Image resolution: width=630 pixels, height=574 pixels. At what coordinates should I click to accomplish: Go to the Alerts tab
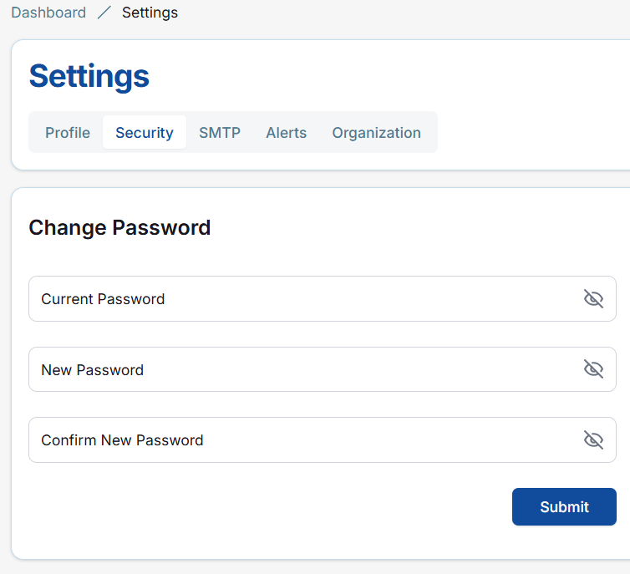(x=287, y=133)
